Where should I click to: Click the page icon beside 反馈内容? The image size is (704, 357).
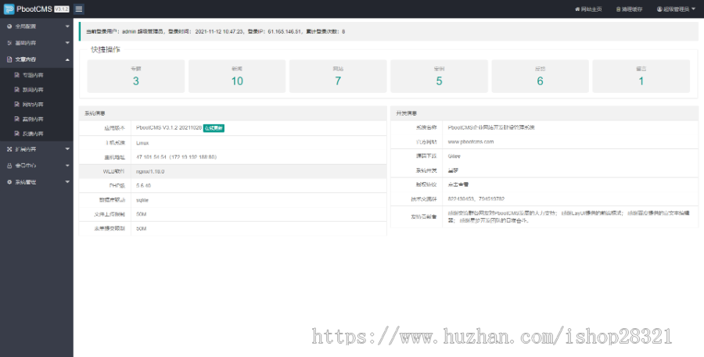[17, 134]
